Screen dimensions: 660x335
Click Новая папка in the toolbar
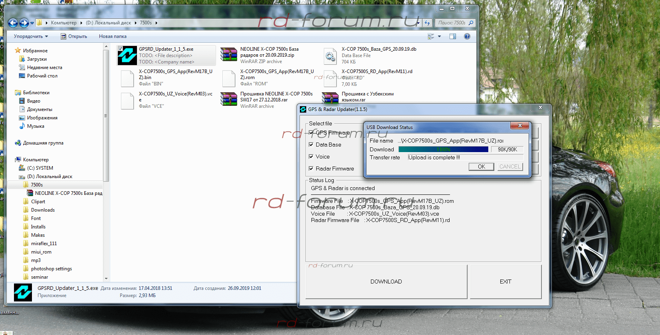click(x=113, y=36)
